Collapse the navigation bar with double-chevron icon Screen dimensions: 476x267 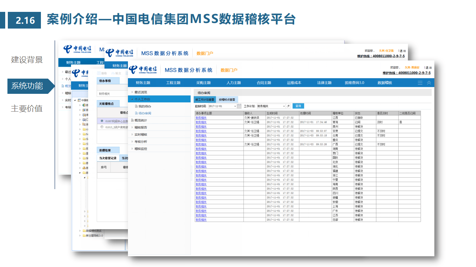click(x=429, y=83)
